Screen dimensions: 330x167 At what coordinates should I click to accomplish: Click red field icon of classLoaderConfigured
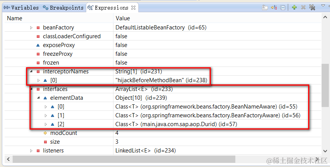[38, 36]
